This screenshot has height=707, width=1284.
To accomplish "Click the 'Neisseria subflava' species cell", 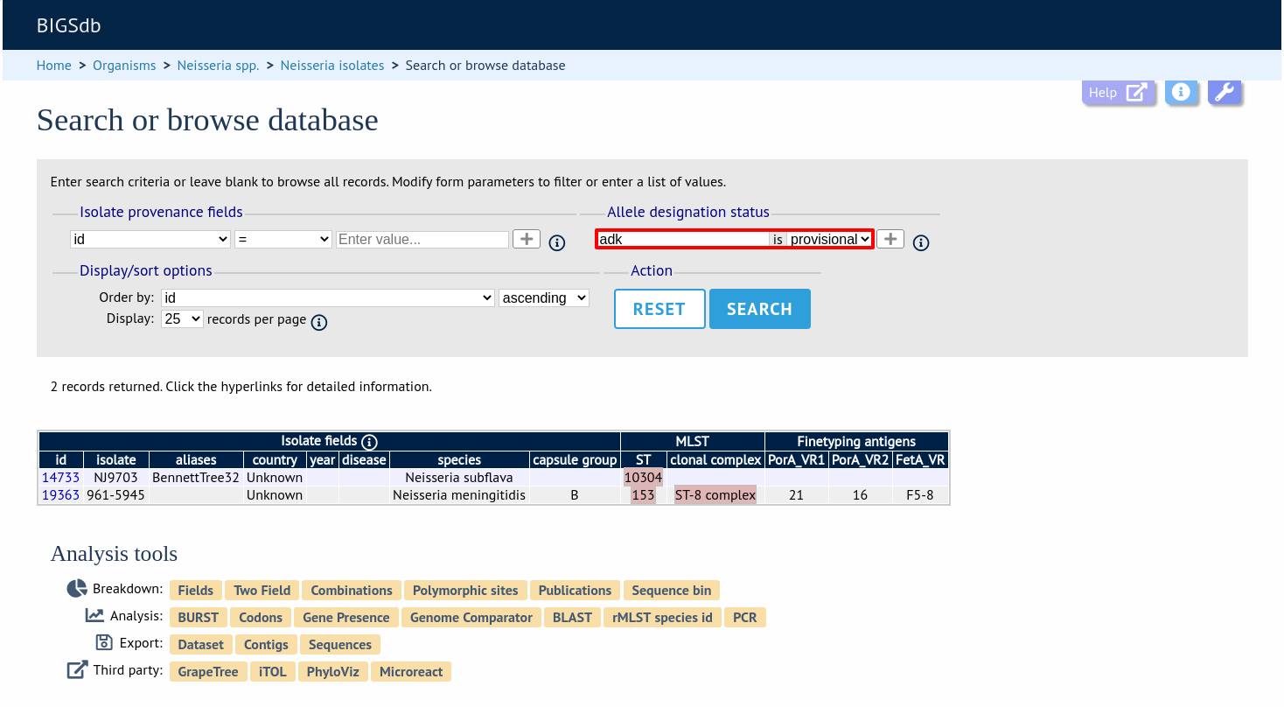I will pos(459,478).
